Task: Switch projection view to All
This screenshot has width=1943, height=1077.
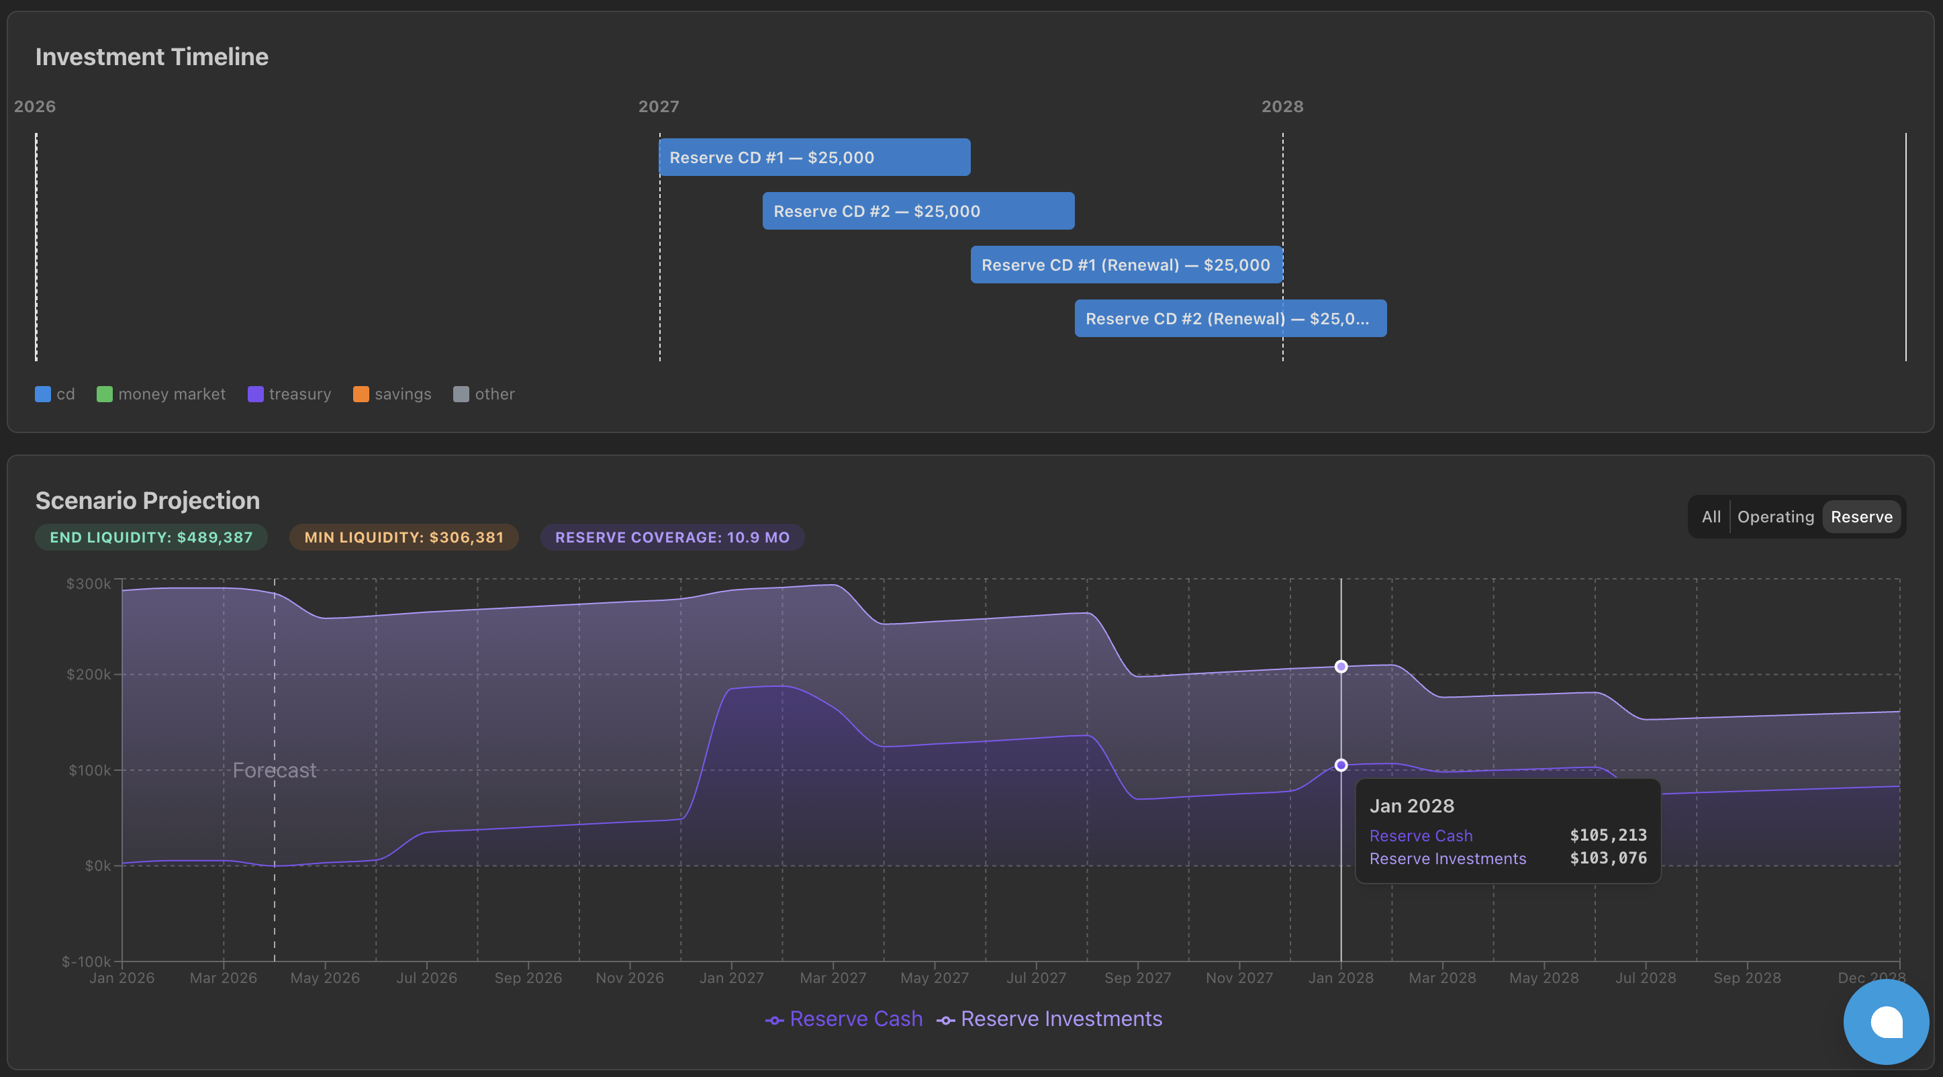Action: click(x=1710, y=516)
